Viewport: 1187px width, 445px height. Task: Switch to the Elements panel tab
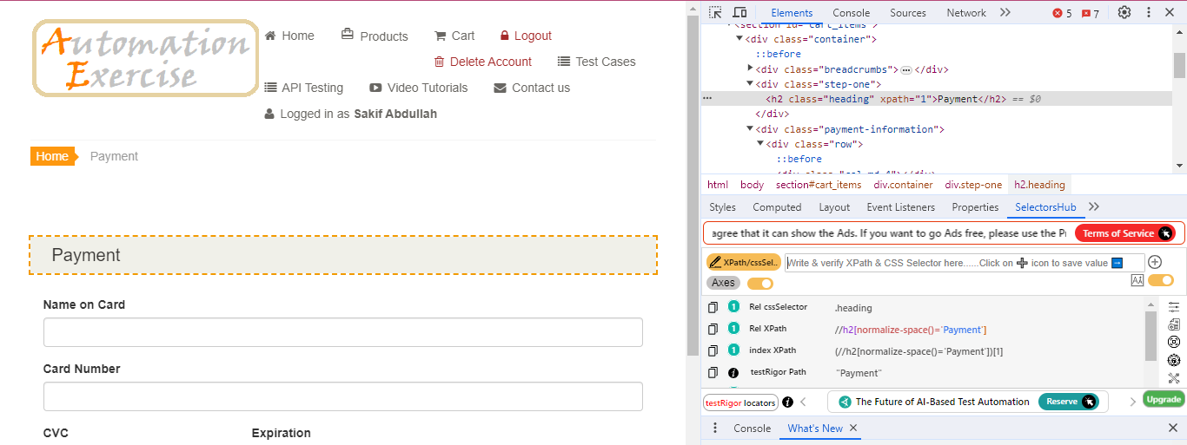(792, 13)
